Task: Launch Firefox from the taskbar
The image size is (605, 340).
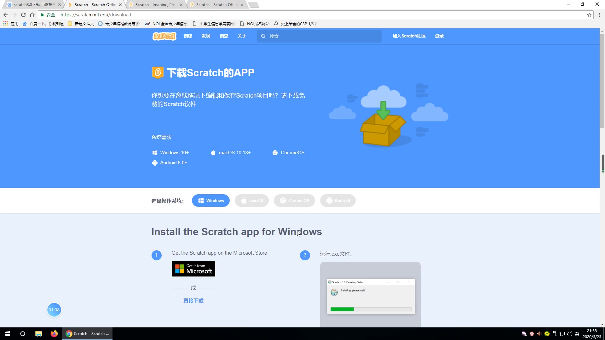Action: click(54, 334)
